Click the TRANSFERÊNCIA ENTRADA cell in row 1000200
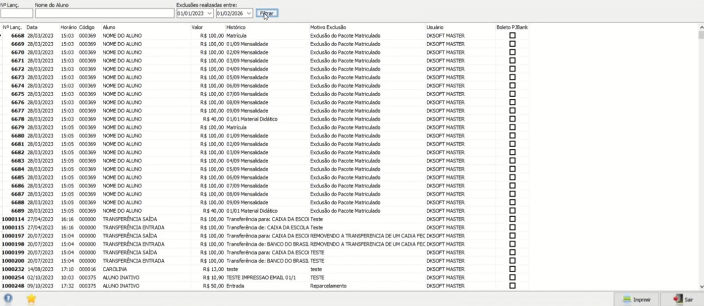This screenshot has width=704, height=306. pyautogui.click(x=133, y=261)
